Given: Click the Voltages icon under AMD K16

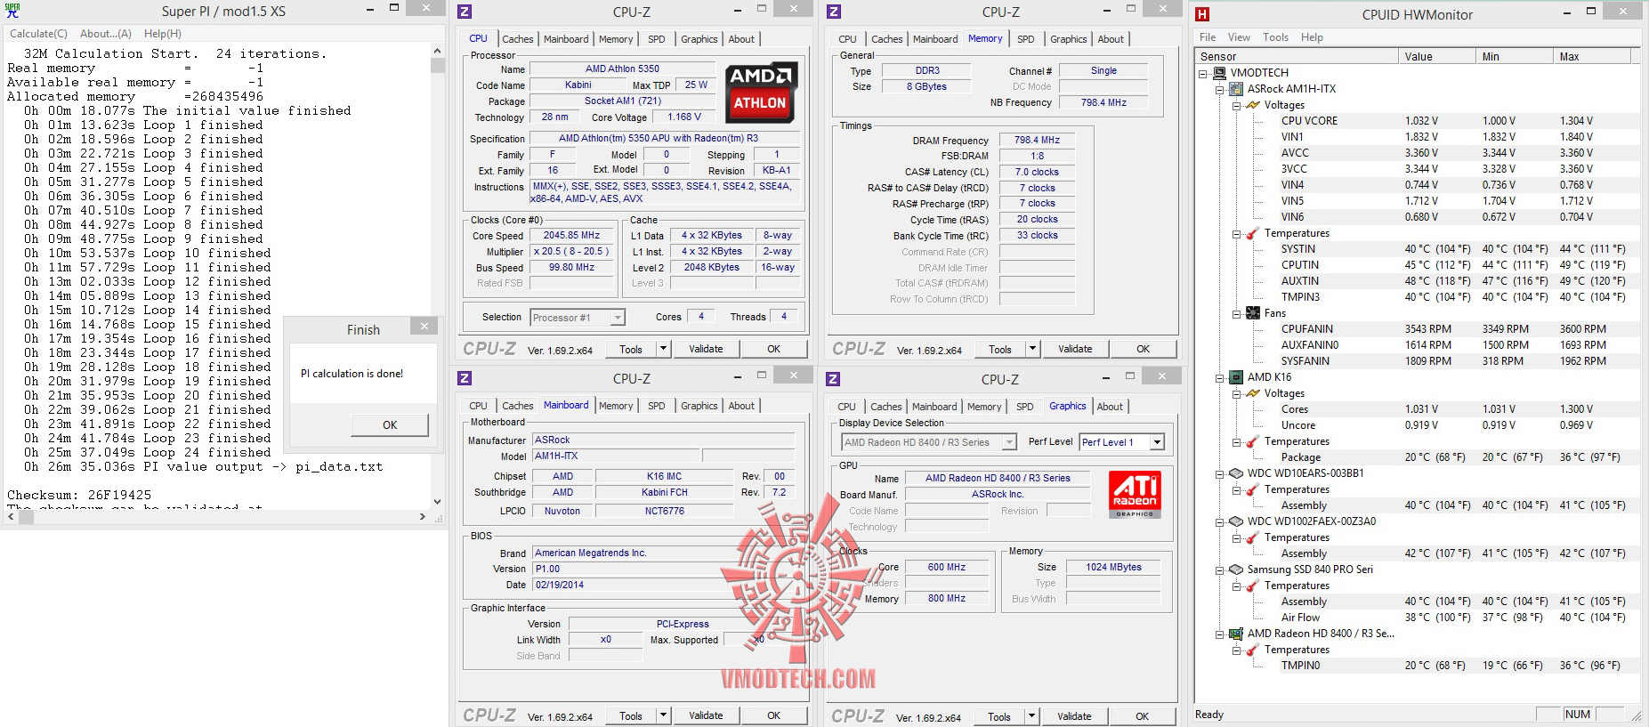Looking at the screenshot, I should 1253,393.
